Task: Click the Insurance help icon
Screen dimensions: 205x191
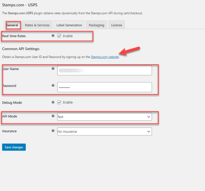Action: click(x=53, y=131)
